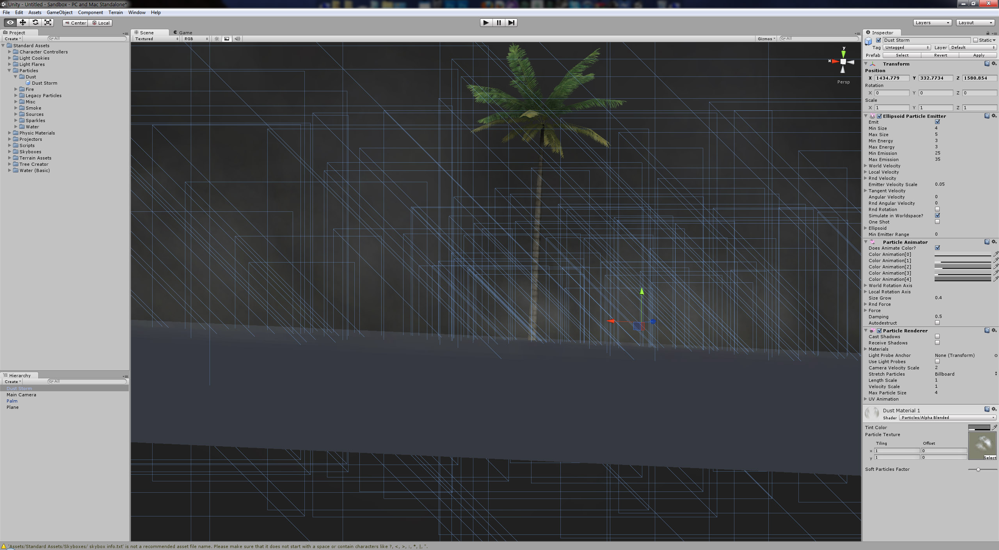The image size is (999, 550).
Task: Click the Pause button
Action: click(499, 23)
